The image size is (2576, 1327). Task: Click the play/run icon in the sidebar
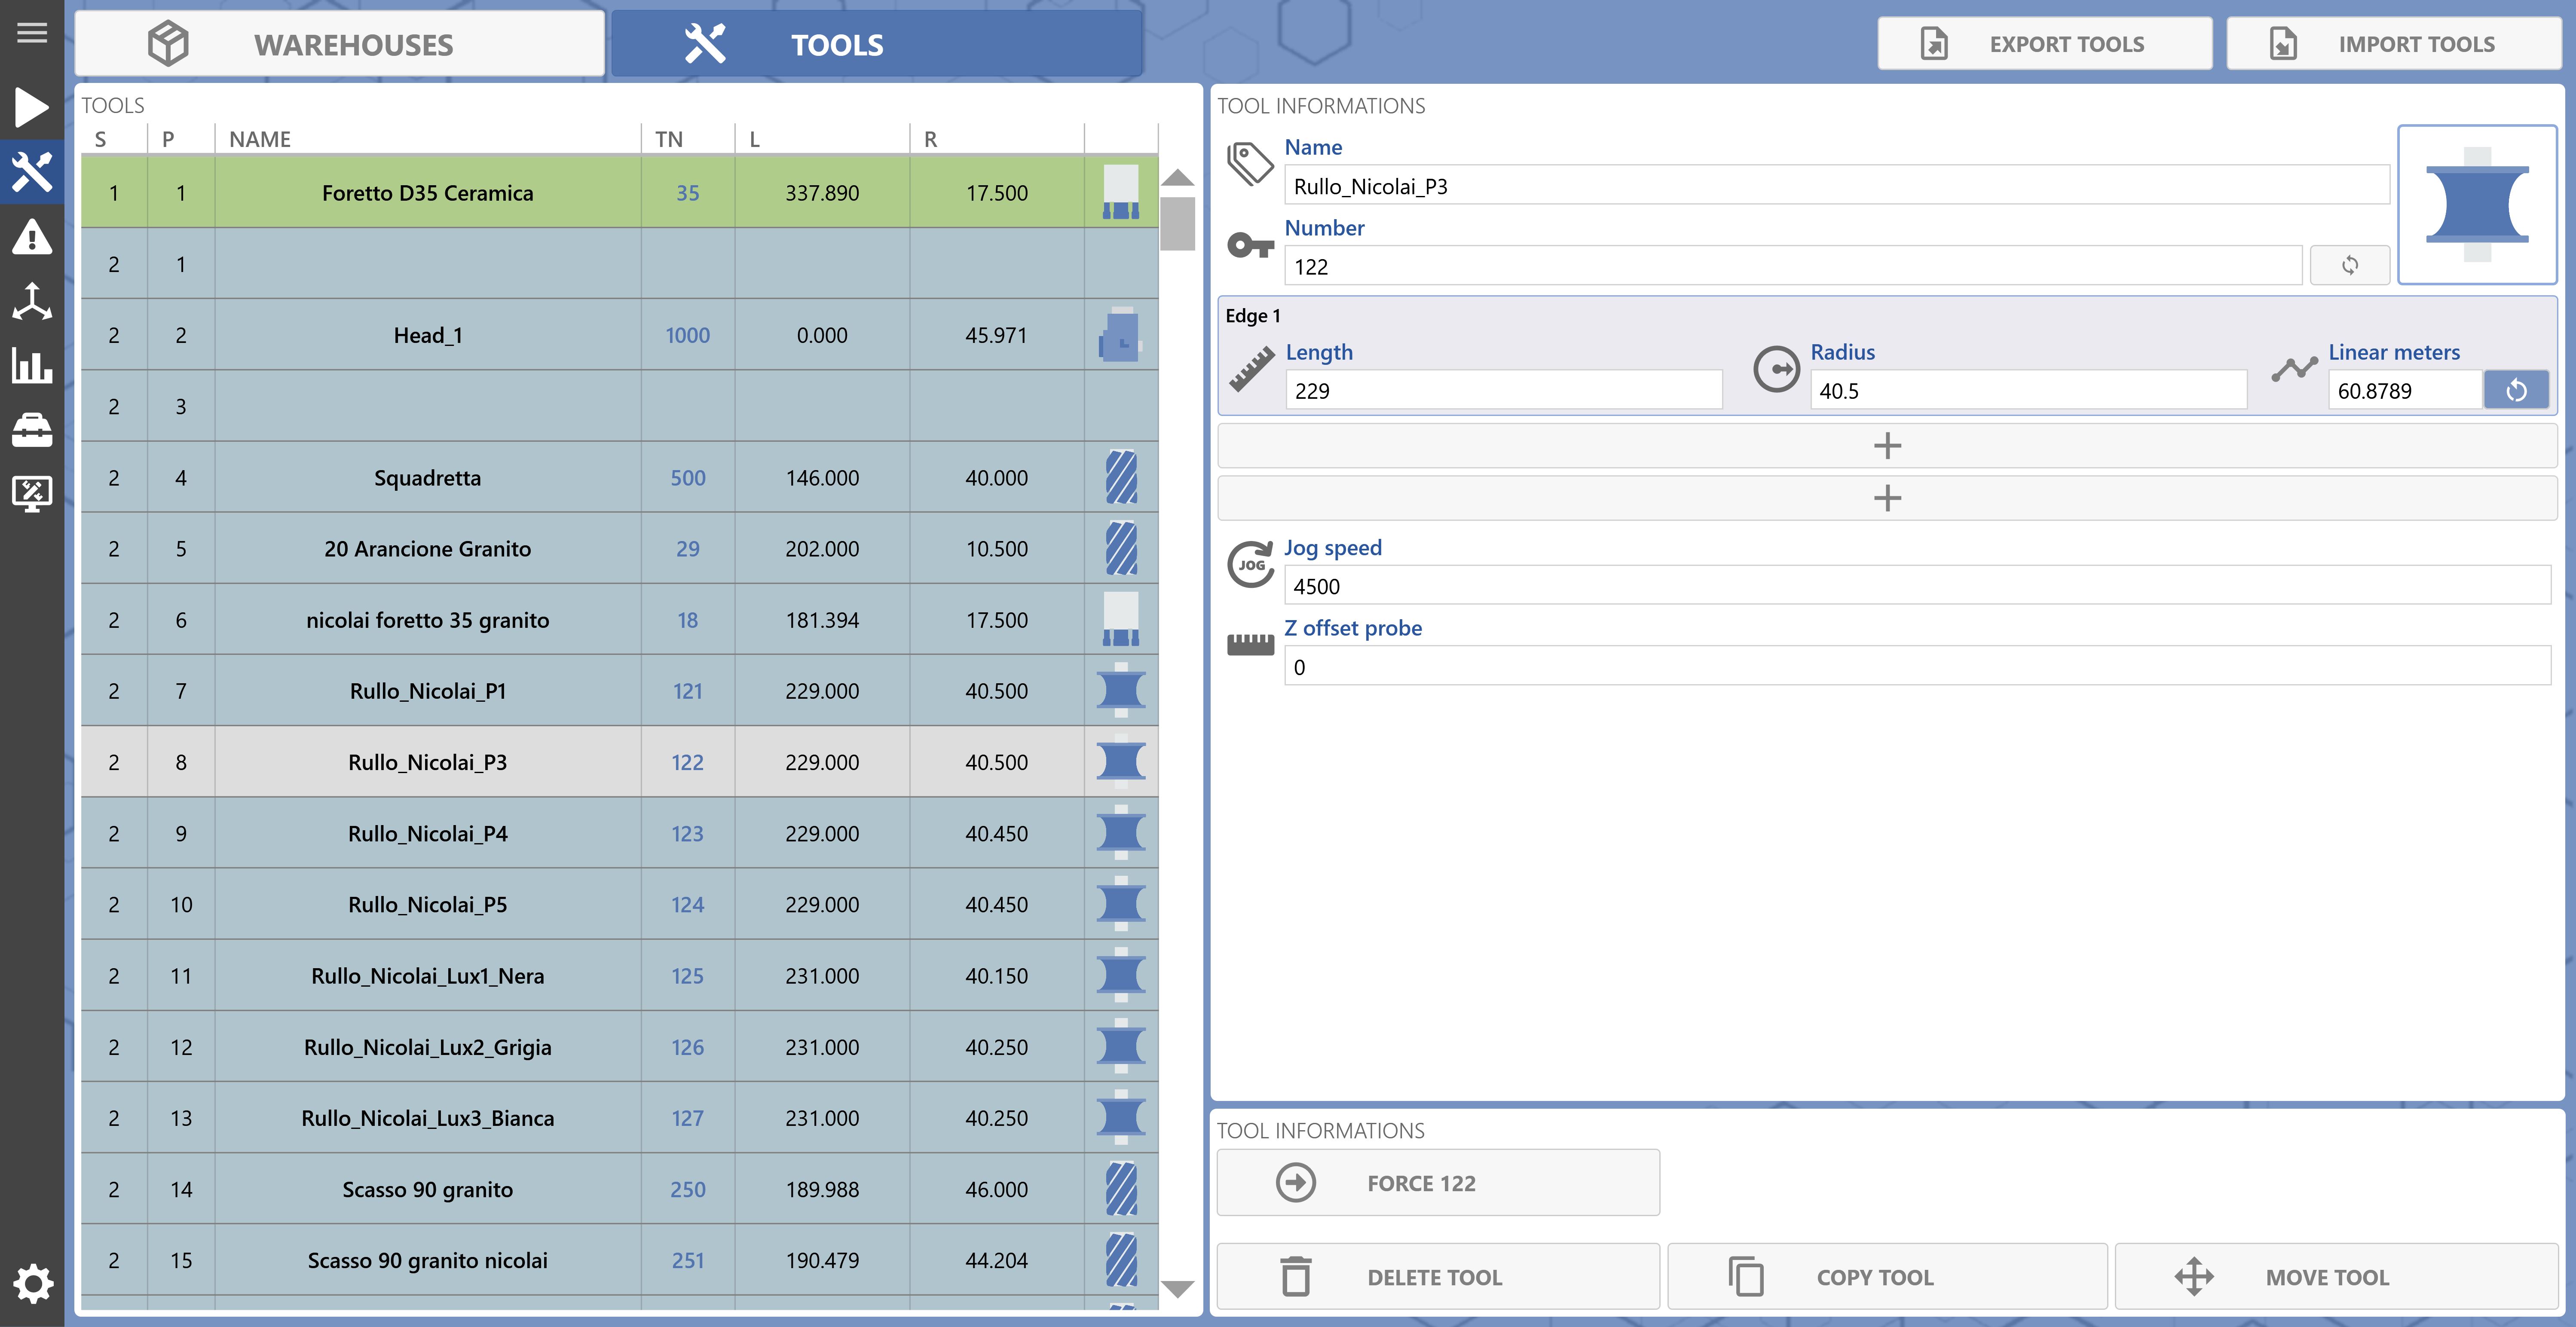(32, 107)
